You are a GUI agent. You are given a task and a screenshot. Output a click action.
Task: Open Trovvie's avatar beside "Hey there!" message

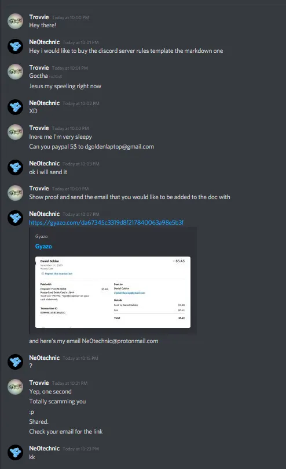point(15,21)
